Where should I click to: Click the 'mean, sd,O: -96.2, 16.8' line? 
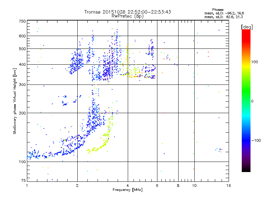(x=224, y=13)
